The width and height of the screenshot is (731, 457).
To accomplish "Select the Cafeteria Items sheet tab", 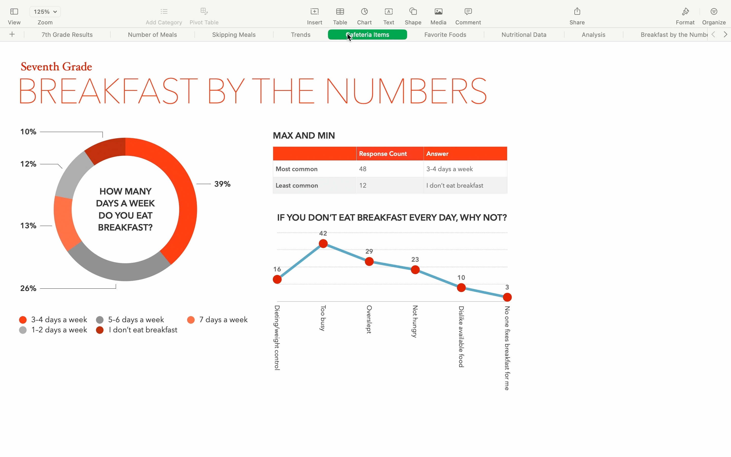I will tap(367, 35).
